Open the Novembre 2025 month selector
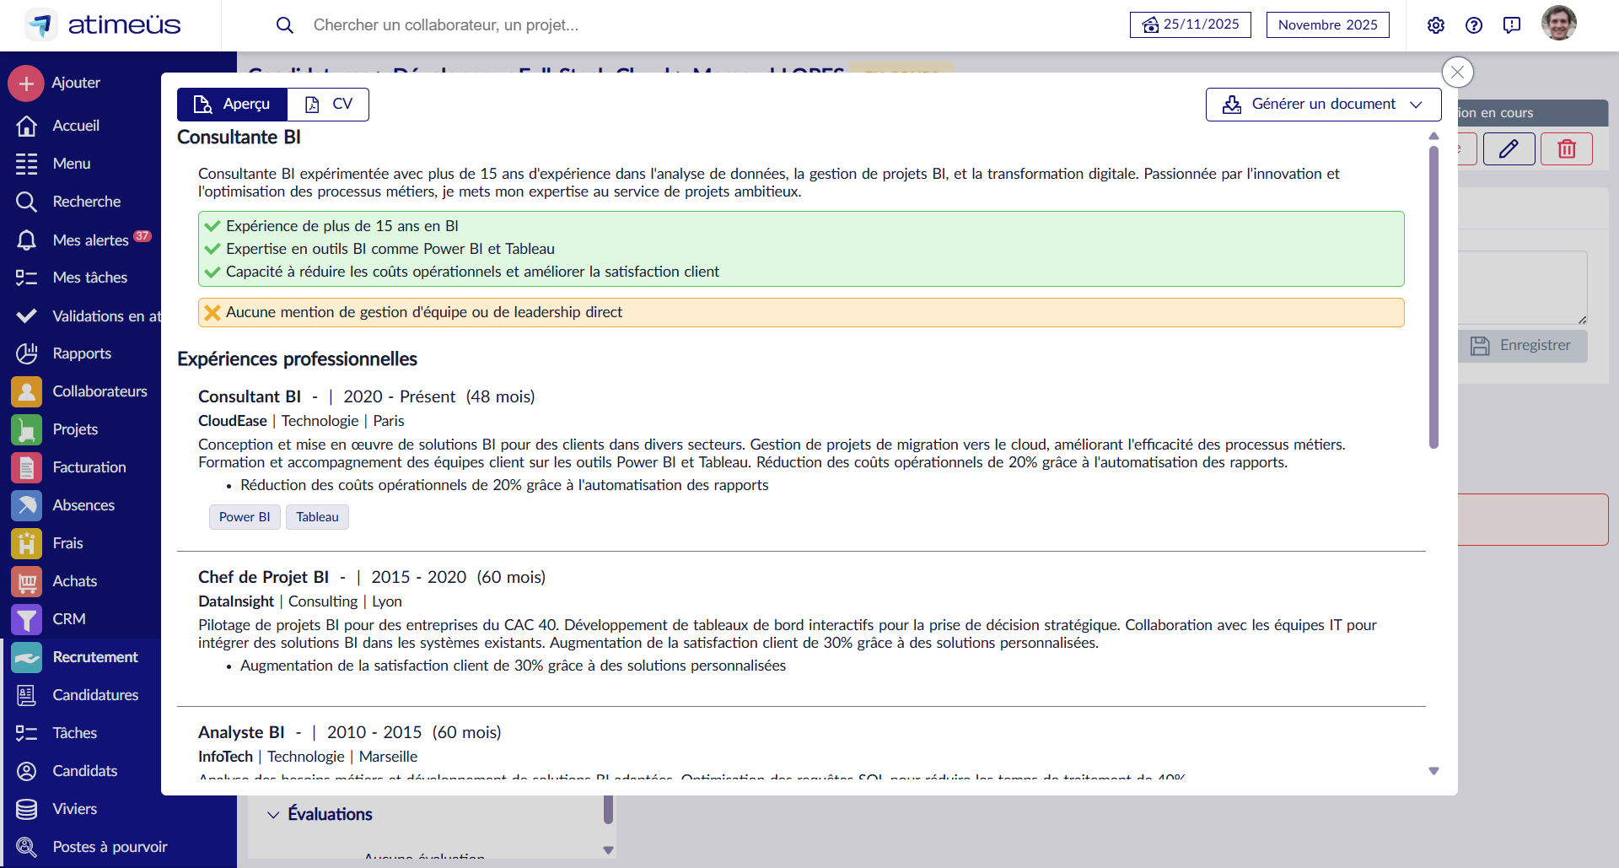The image size is (1619, 868). tap(1327, 24)
